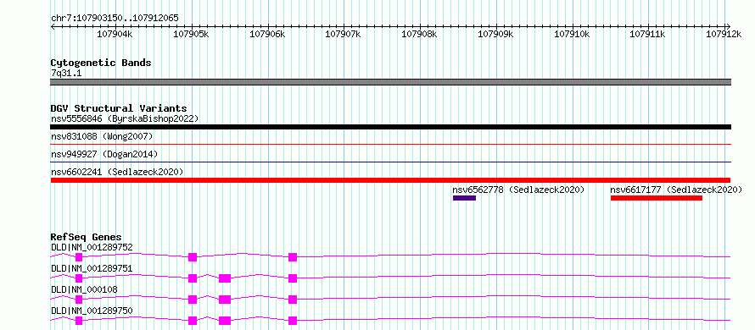Viewport: 755px width, 330px height.
Task: Select last exon box of DLD|NM_001289750
Action: coord(293,321)
